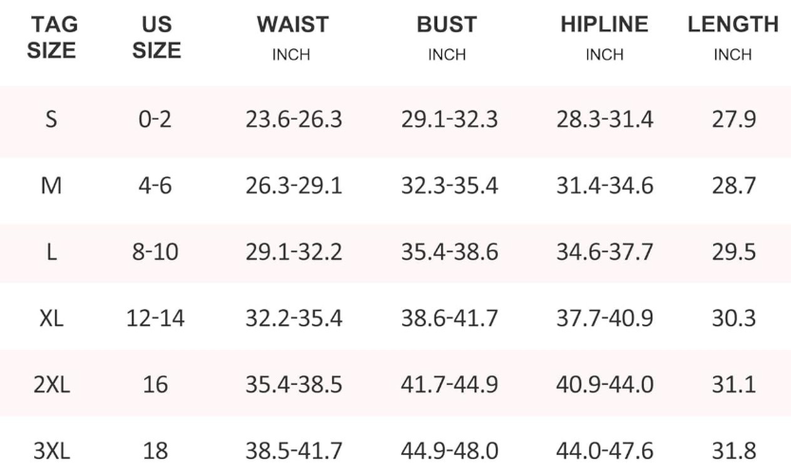Click the US SIZE column header
The height and width of the screenshot is (472, 791).
[156, 38]
